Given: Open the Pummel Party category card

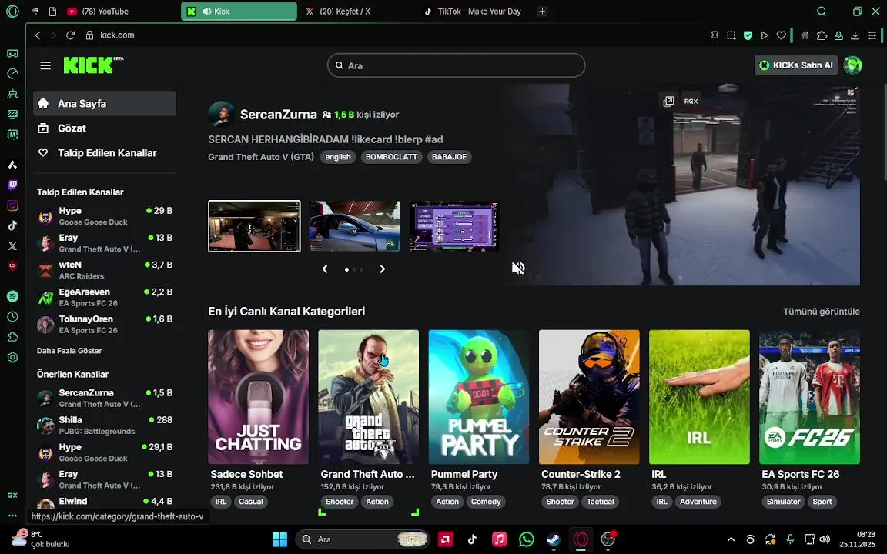Looking at the screenshot, I should pos(479,397).
